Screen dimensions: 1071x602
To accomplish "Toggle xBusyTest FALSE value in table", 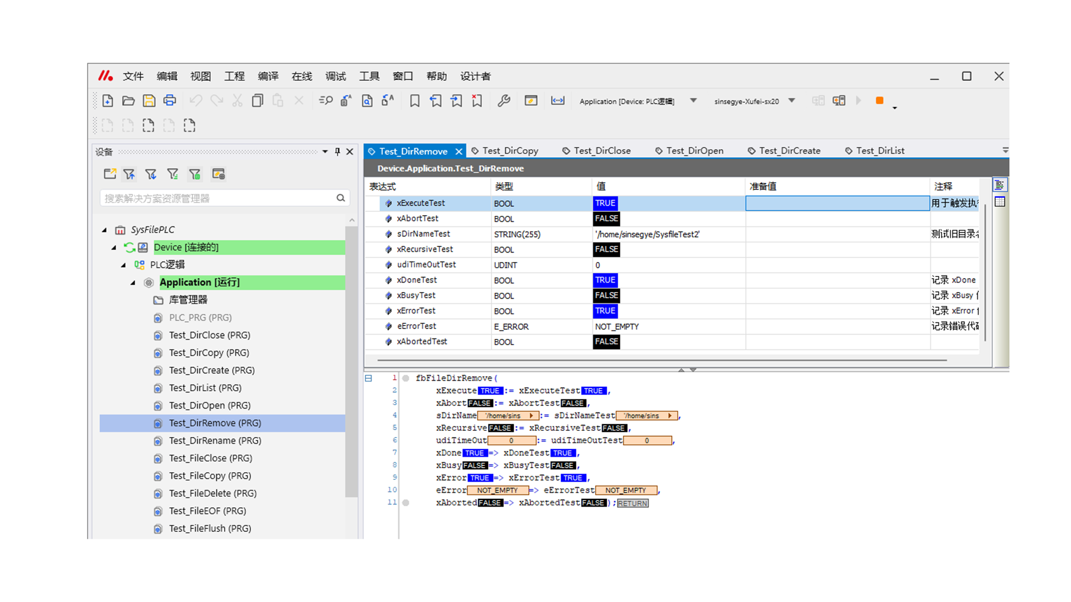I will click(606, 295).
